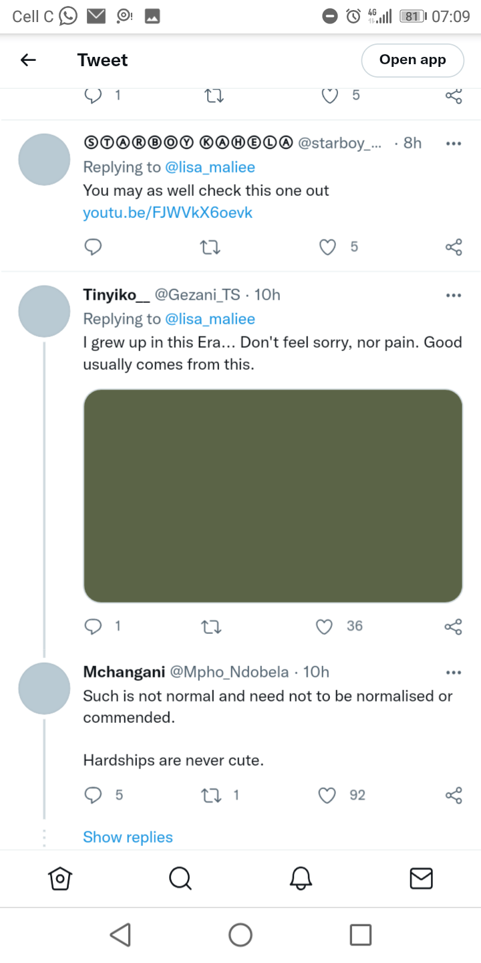
Task: Tap the Open app button
Action: click(412, 60)
